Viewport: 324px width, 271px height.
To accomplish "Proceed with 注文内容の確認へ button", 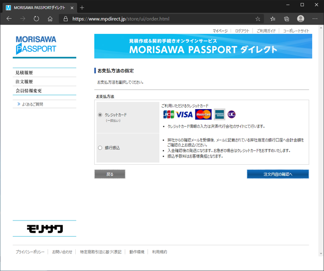I will 278,174.
